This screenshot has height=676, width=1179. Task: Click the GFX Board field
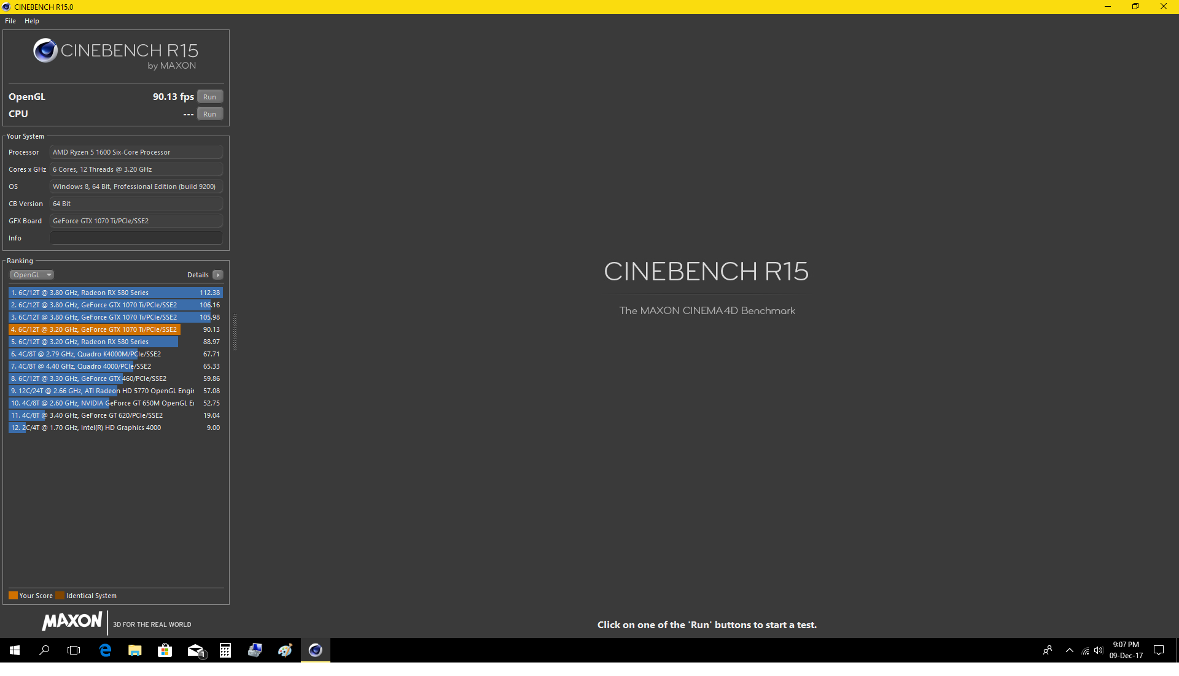(x=136, y=221)
